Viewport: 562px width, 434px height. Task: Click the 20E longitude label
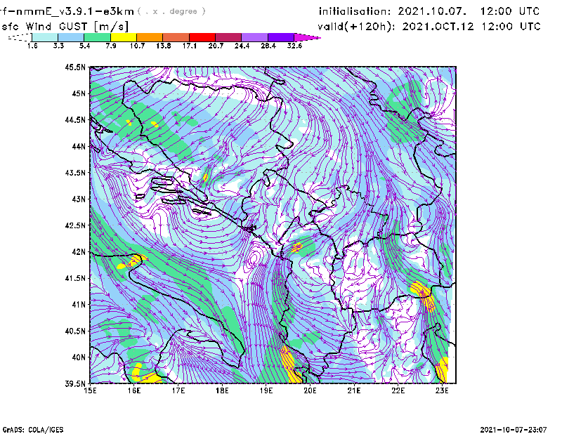[x=310, y=390]
